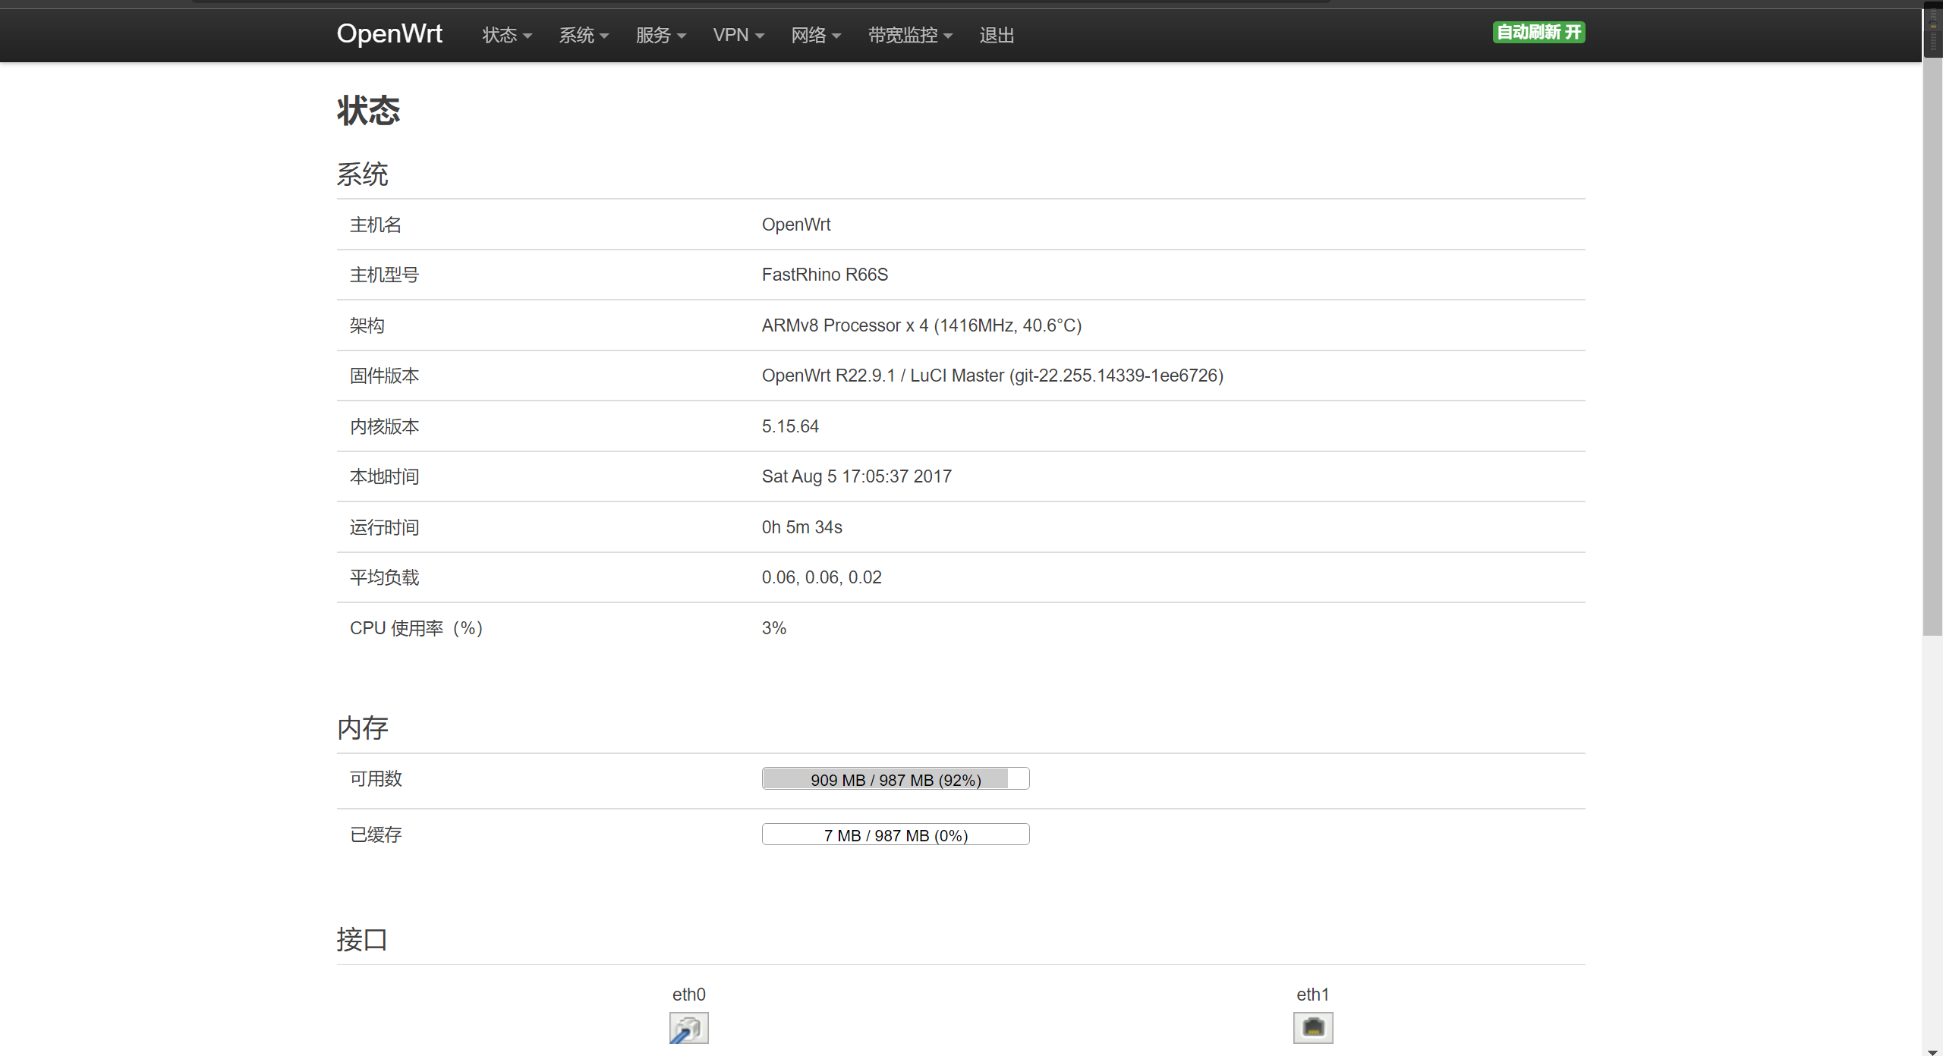Click the 主机型号 row label
Screen dimensions: 1943x1056
pos(384,275)
